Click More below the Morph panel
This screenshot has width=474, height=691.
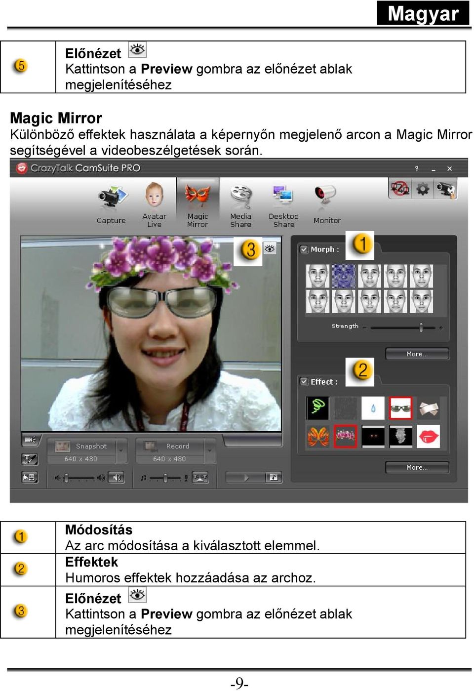417,354
